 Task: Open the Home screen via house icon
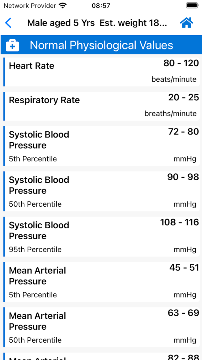tap(186, 23)
